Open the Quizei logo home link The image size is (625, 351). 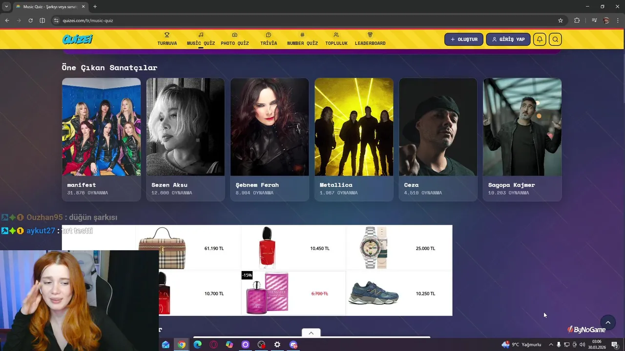77,39
